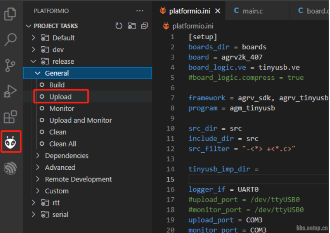Screen dimensions: 330x233
Task: Collapse the General task group
Action: coord(38,73)
